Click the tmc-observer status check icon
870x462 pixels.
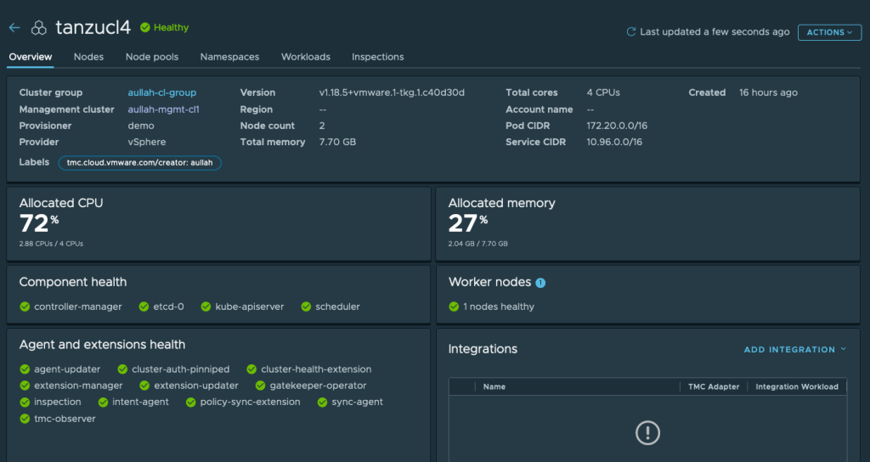tap(25, 419)
